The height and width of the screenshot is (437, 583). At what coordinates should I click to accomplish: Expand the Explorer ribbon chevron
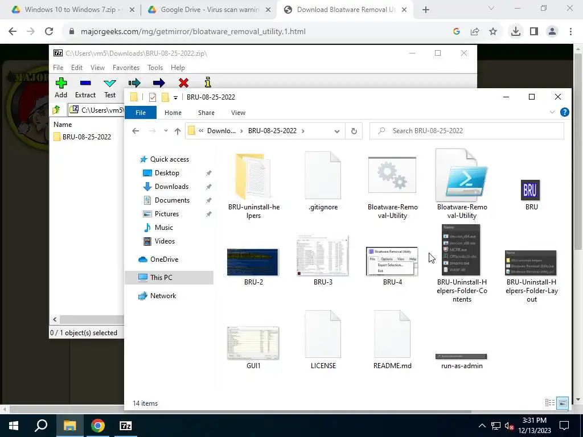pos(552,112)
